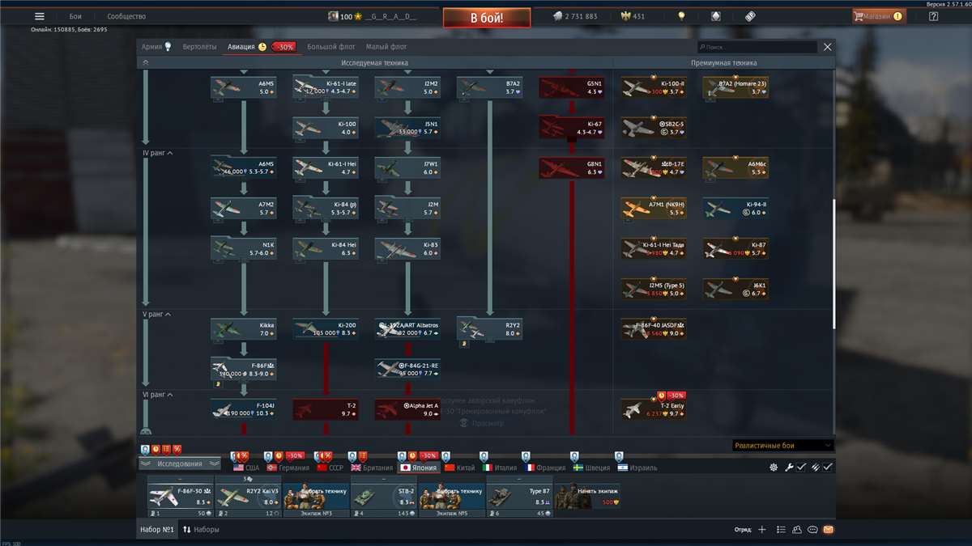Viewport: 972px width, 546px height.
Task: Click the lightbulb hints icon in top bar
Action: 681,16
